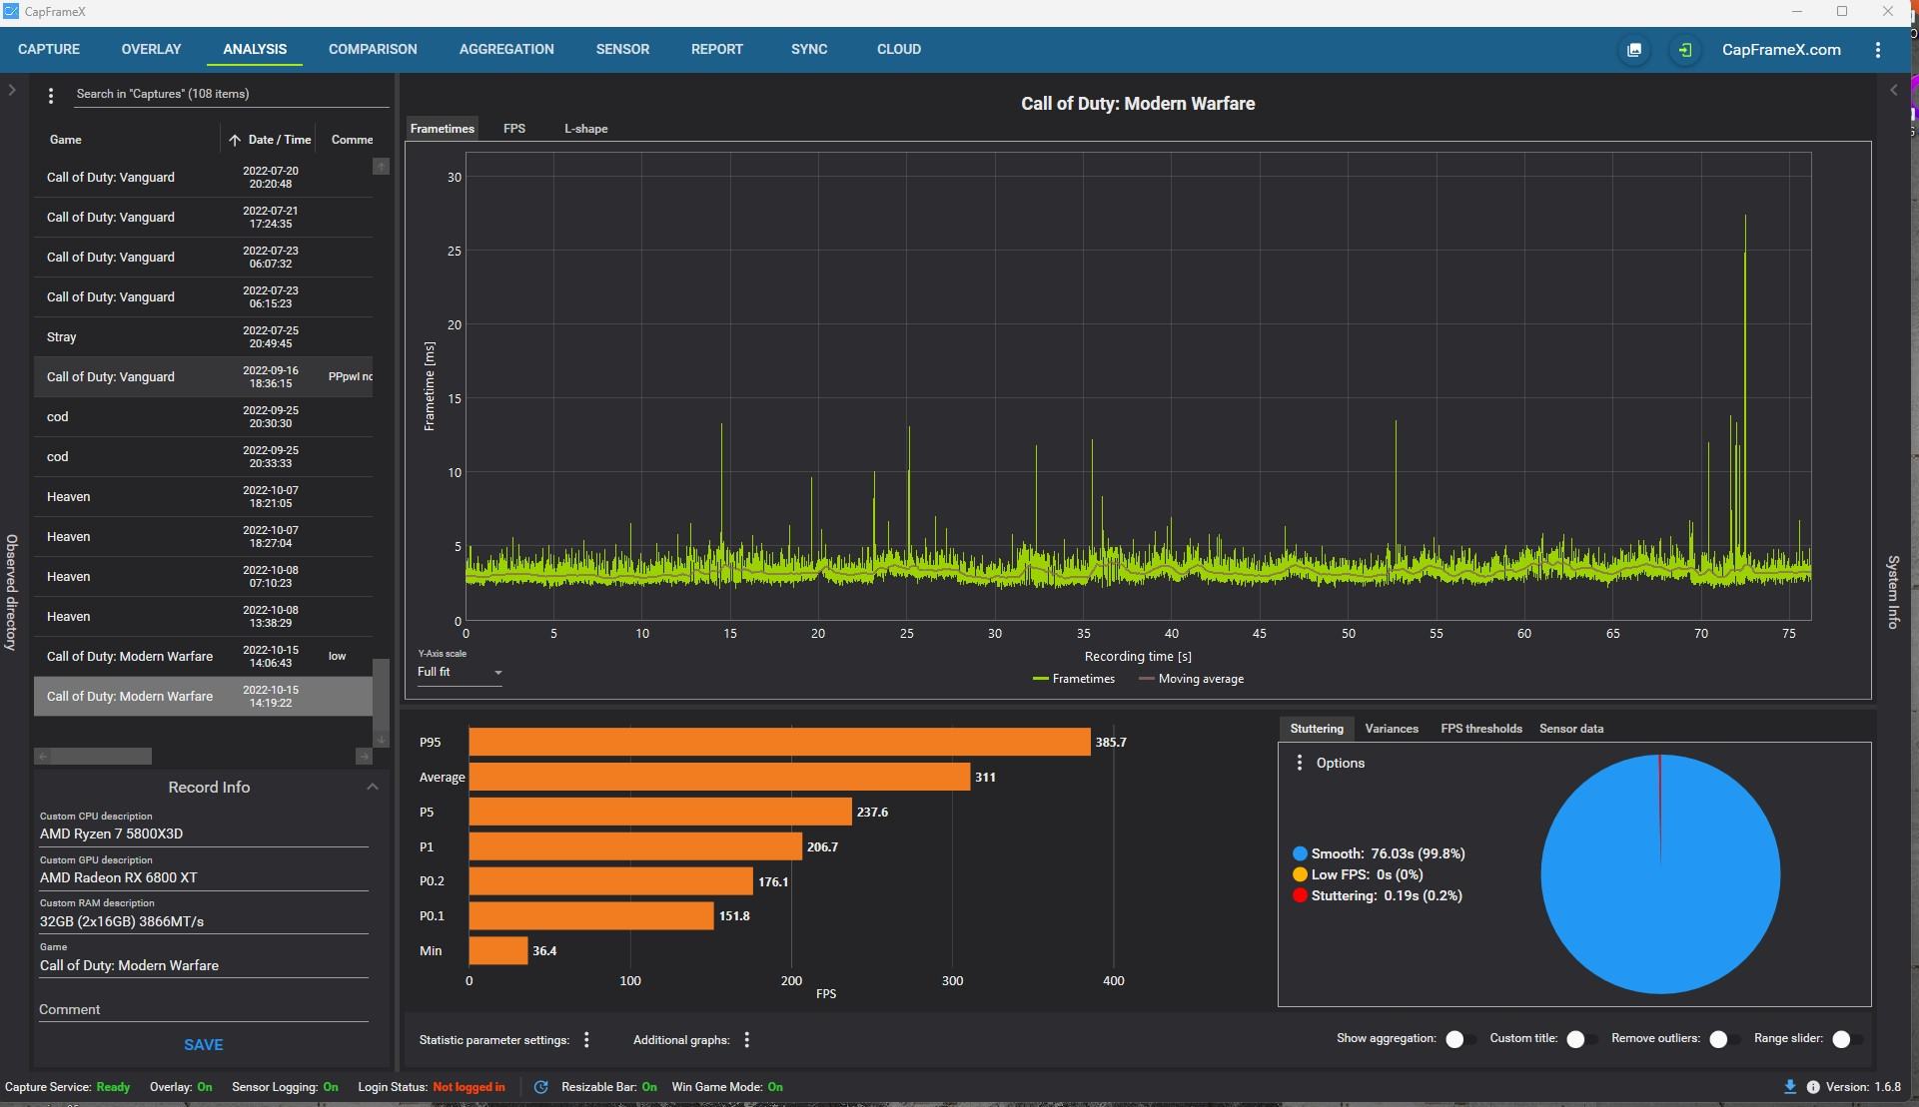
Task: Select the ANALYSIS tab
Action: 255,49
